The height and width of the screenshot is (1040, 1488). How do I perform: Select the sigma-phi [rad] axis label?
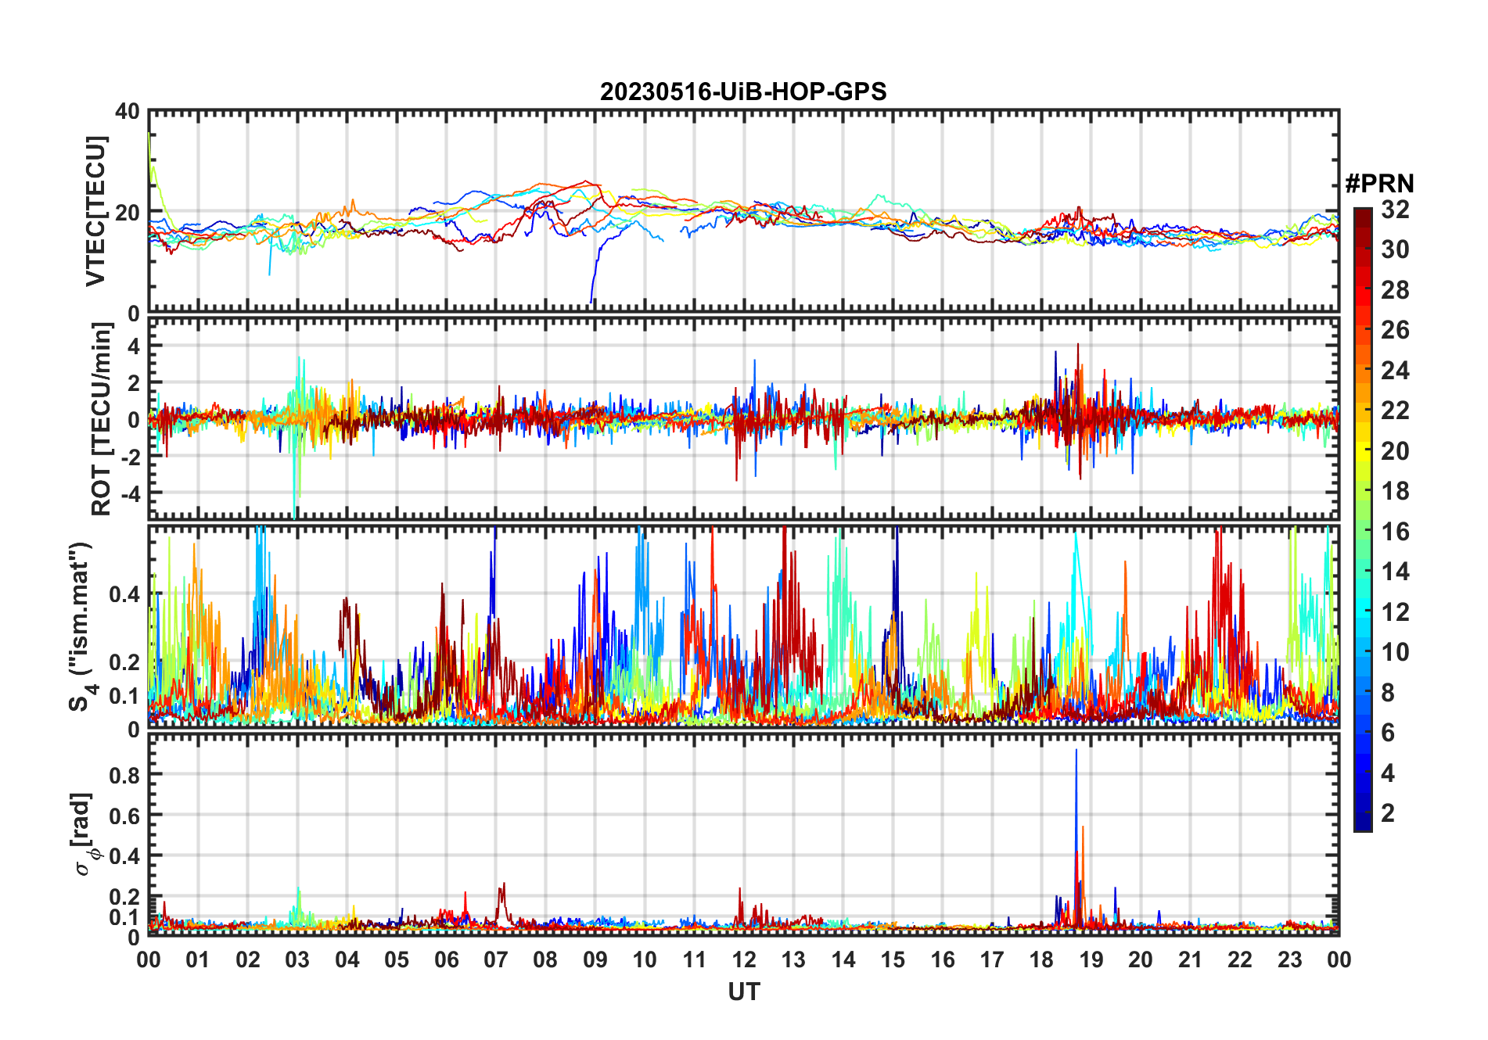click(x=83, y=834)
